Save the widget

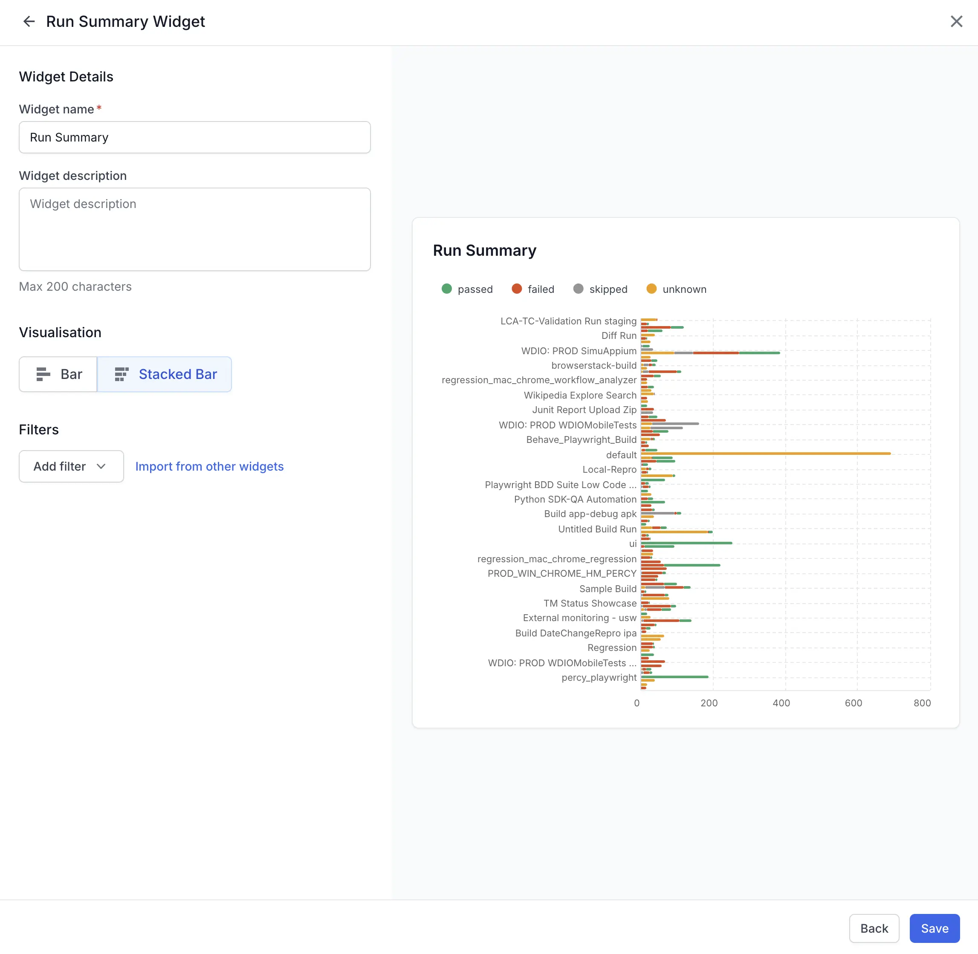coord(935,928)
